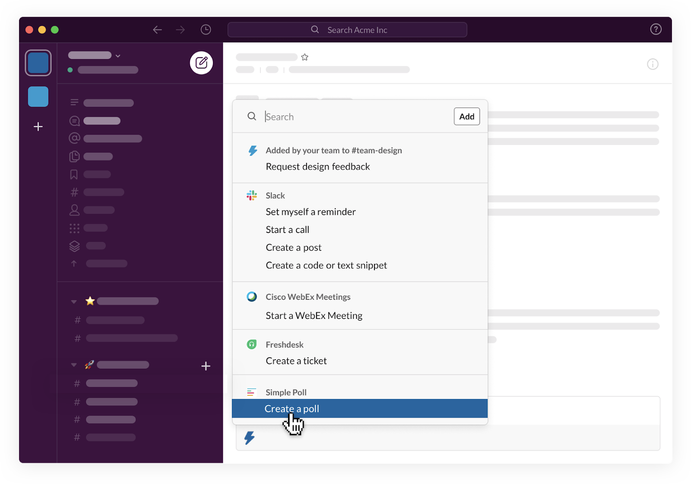
Task: Click the shortcuts lightning bolt button
Action: click(x=250, y=438)
